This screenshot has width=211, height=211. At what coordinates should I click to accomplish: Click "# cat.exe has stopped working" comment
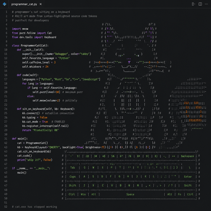pyautogui.click(x=34, y=207)
